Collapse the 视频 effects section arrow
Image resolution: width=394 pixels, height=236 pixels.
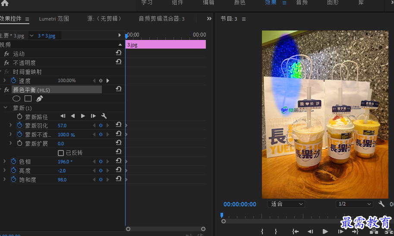click(120, 45)
